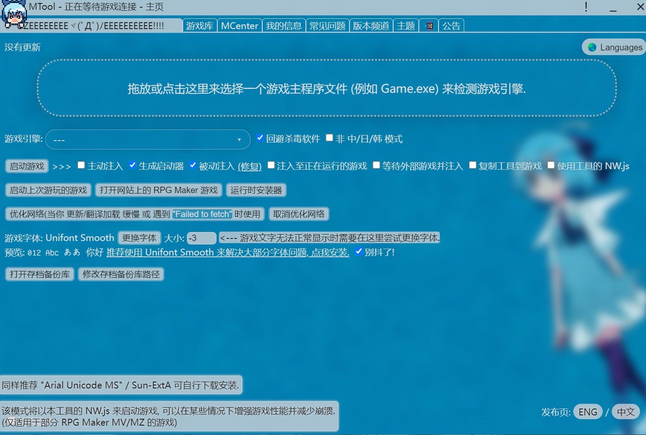Screen dimensions: 646x435
Task: Click the 运行时安装器 button
Action: tap(256, 190)
